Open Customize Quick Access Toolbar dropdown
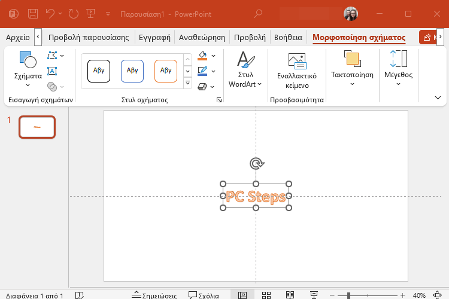 click(x=108, y=14)
